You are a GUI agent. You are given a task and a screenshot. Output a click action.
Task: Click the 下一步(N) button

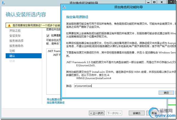[114, 113]
